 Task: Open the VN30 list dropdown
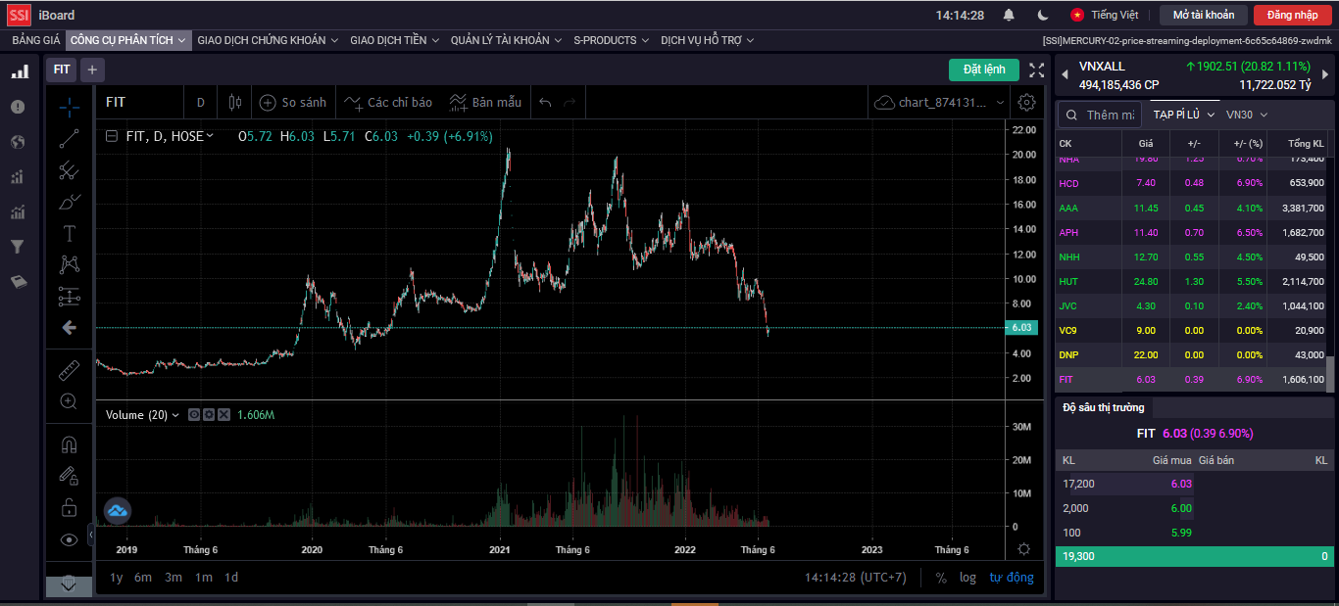[x=1247, y=115]
